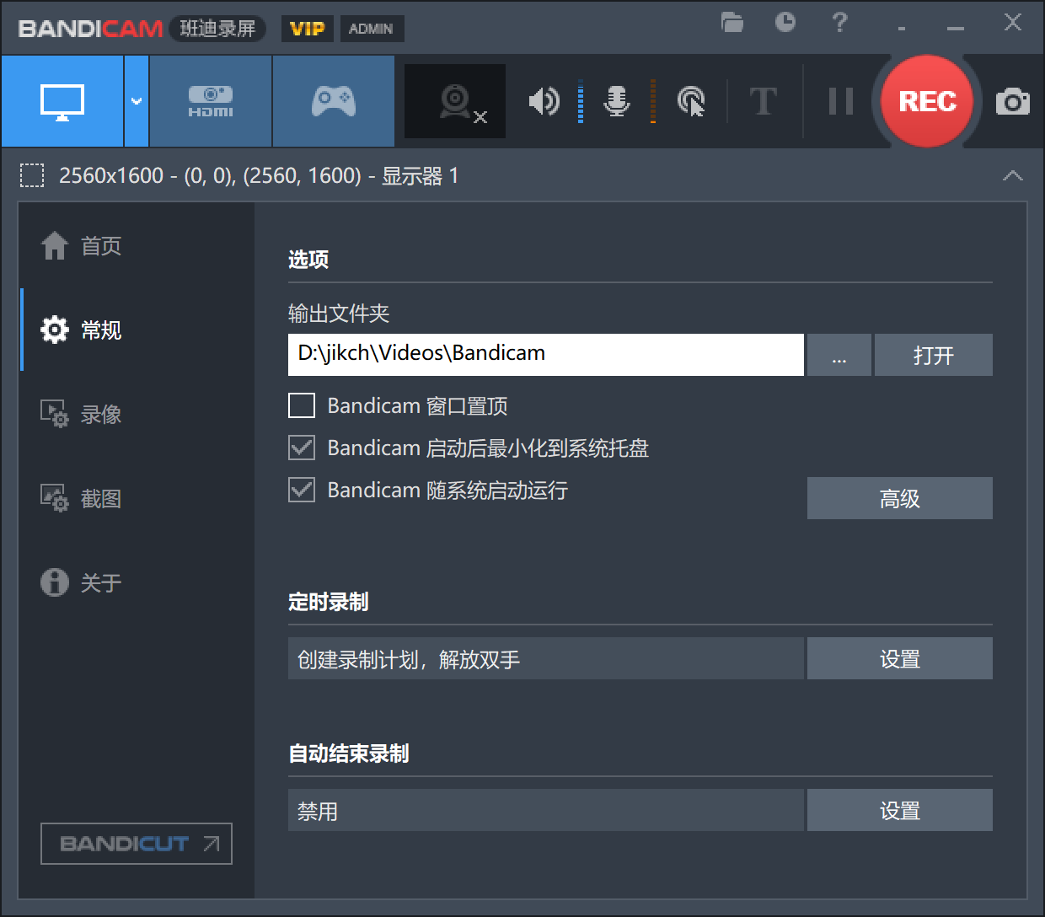Toggle mouse cursor click effect icon
This screenshot has height=917, width=1045.
[x=691, y=102]
